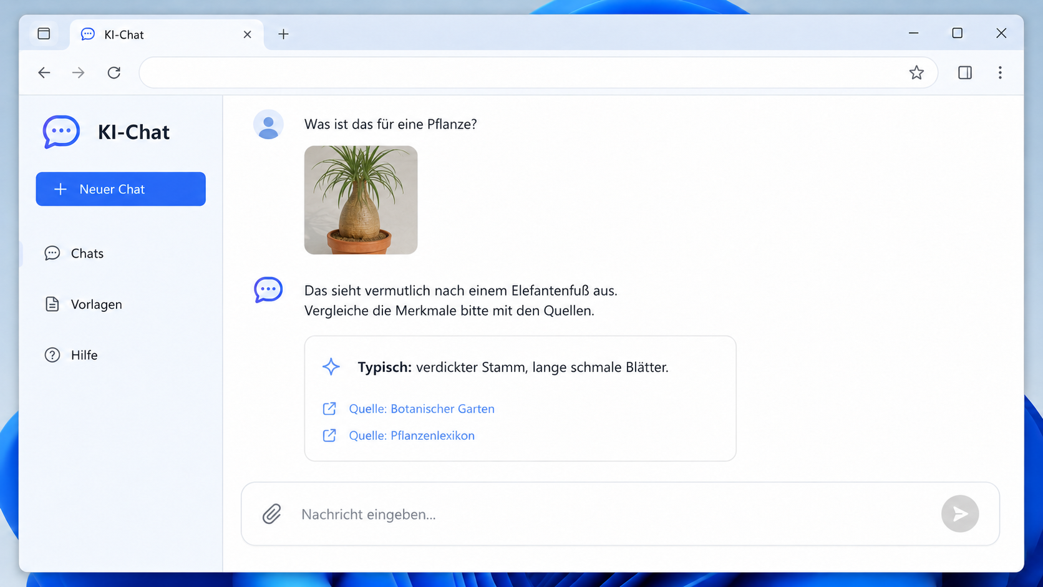Click the user avatar icon
The height and width of the screenshot is (587, 1043).
[x=268, y=125]
